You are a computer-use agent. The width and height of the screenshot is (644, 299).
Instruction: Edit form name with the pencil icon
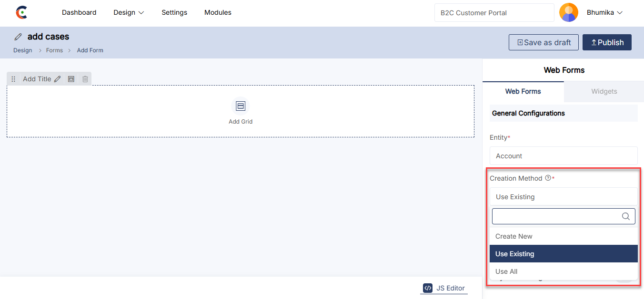point(18,37)
